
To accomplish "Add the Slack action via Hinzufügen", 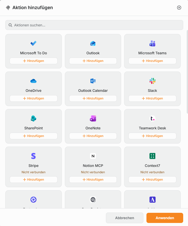I will tap(152, 98).
